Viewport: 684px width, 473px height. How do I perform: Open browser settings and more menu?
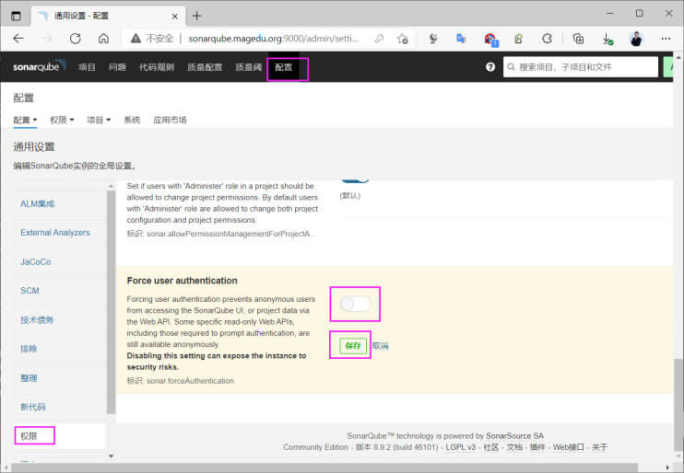point(666,39)
